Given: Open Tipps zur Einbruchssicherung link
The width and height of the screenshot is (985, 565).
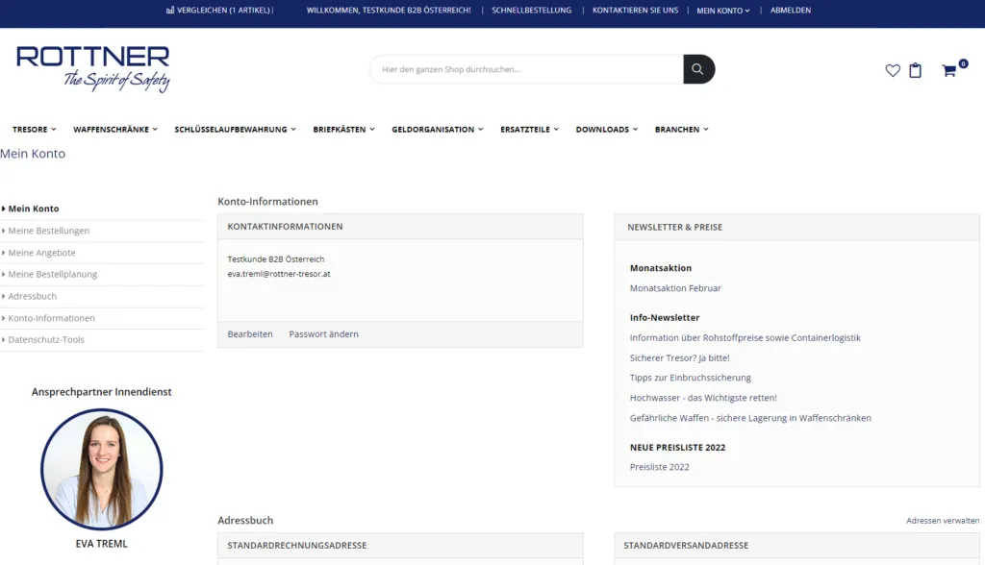Looking at the screenshot, I should coord(691,378).
